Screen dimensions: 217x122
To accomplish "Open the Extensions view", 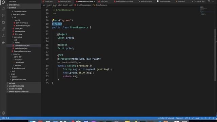I will (x=3, y=29).
